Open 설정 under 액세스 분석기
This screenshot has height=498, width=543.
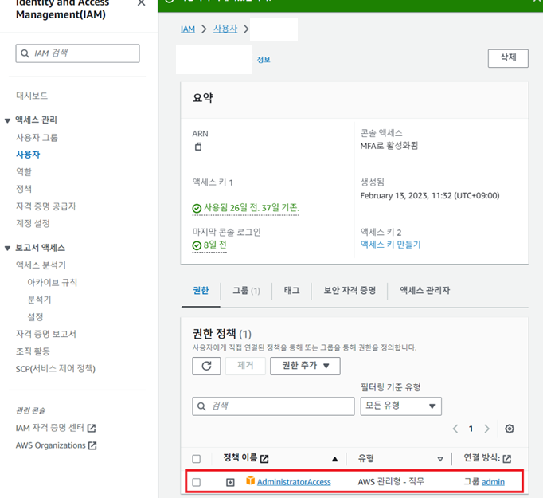tap(35, 317)
